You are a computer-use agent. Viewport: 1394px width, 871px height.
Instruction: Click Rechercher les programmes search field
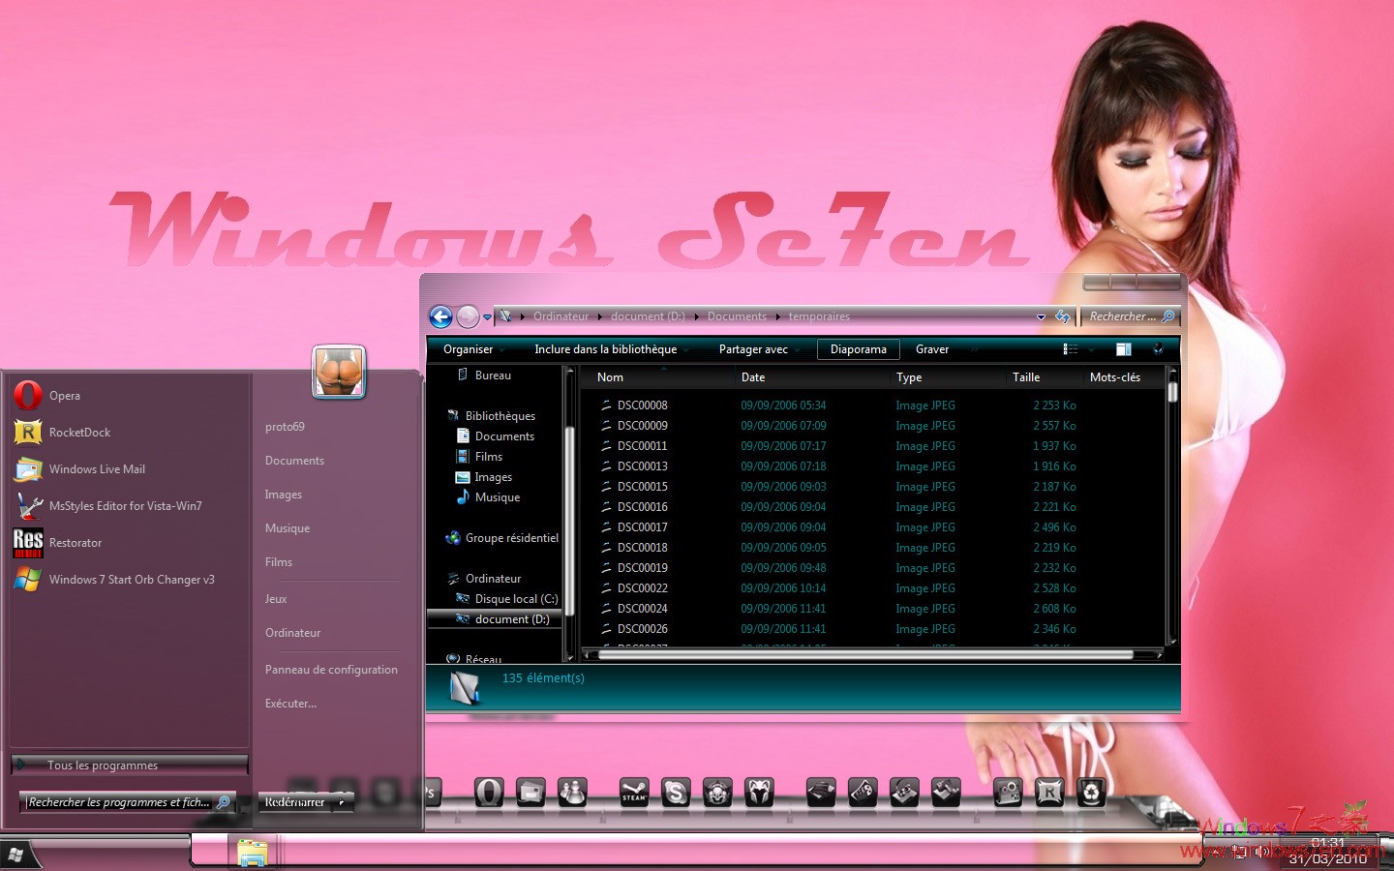tap(128, 802)
